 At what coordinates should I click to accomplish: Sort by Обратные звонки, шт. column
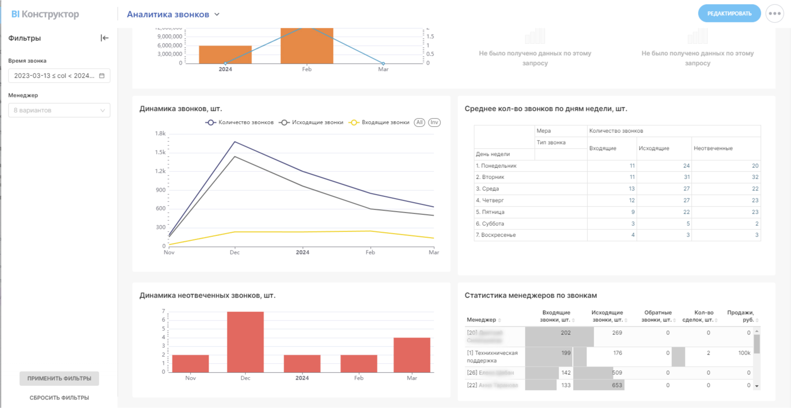coord(675,320)
